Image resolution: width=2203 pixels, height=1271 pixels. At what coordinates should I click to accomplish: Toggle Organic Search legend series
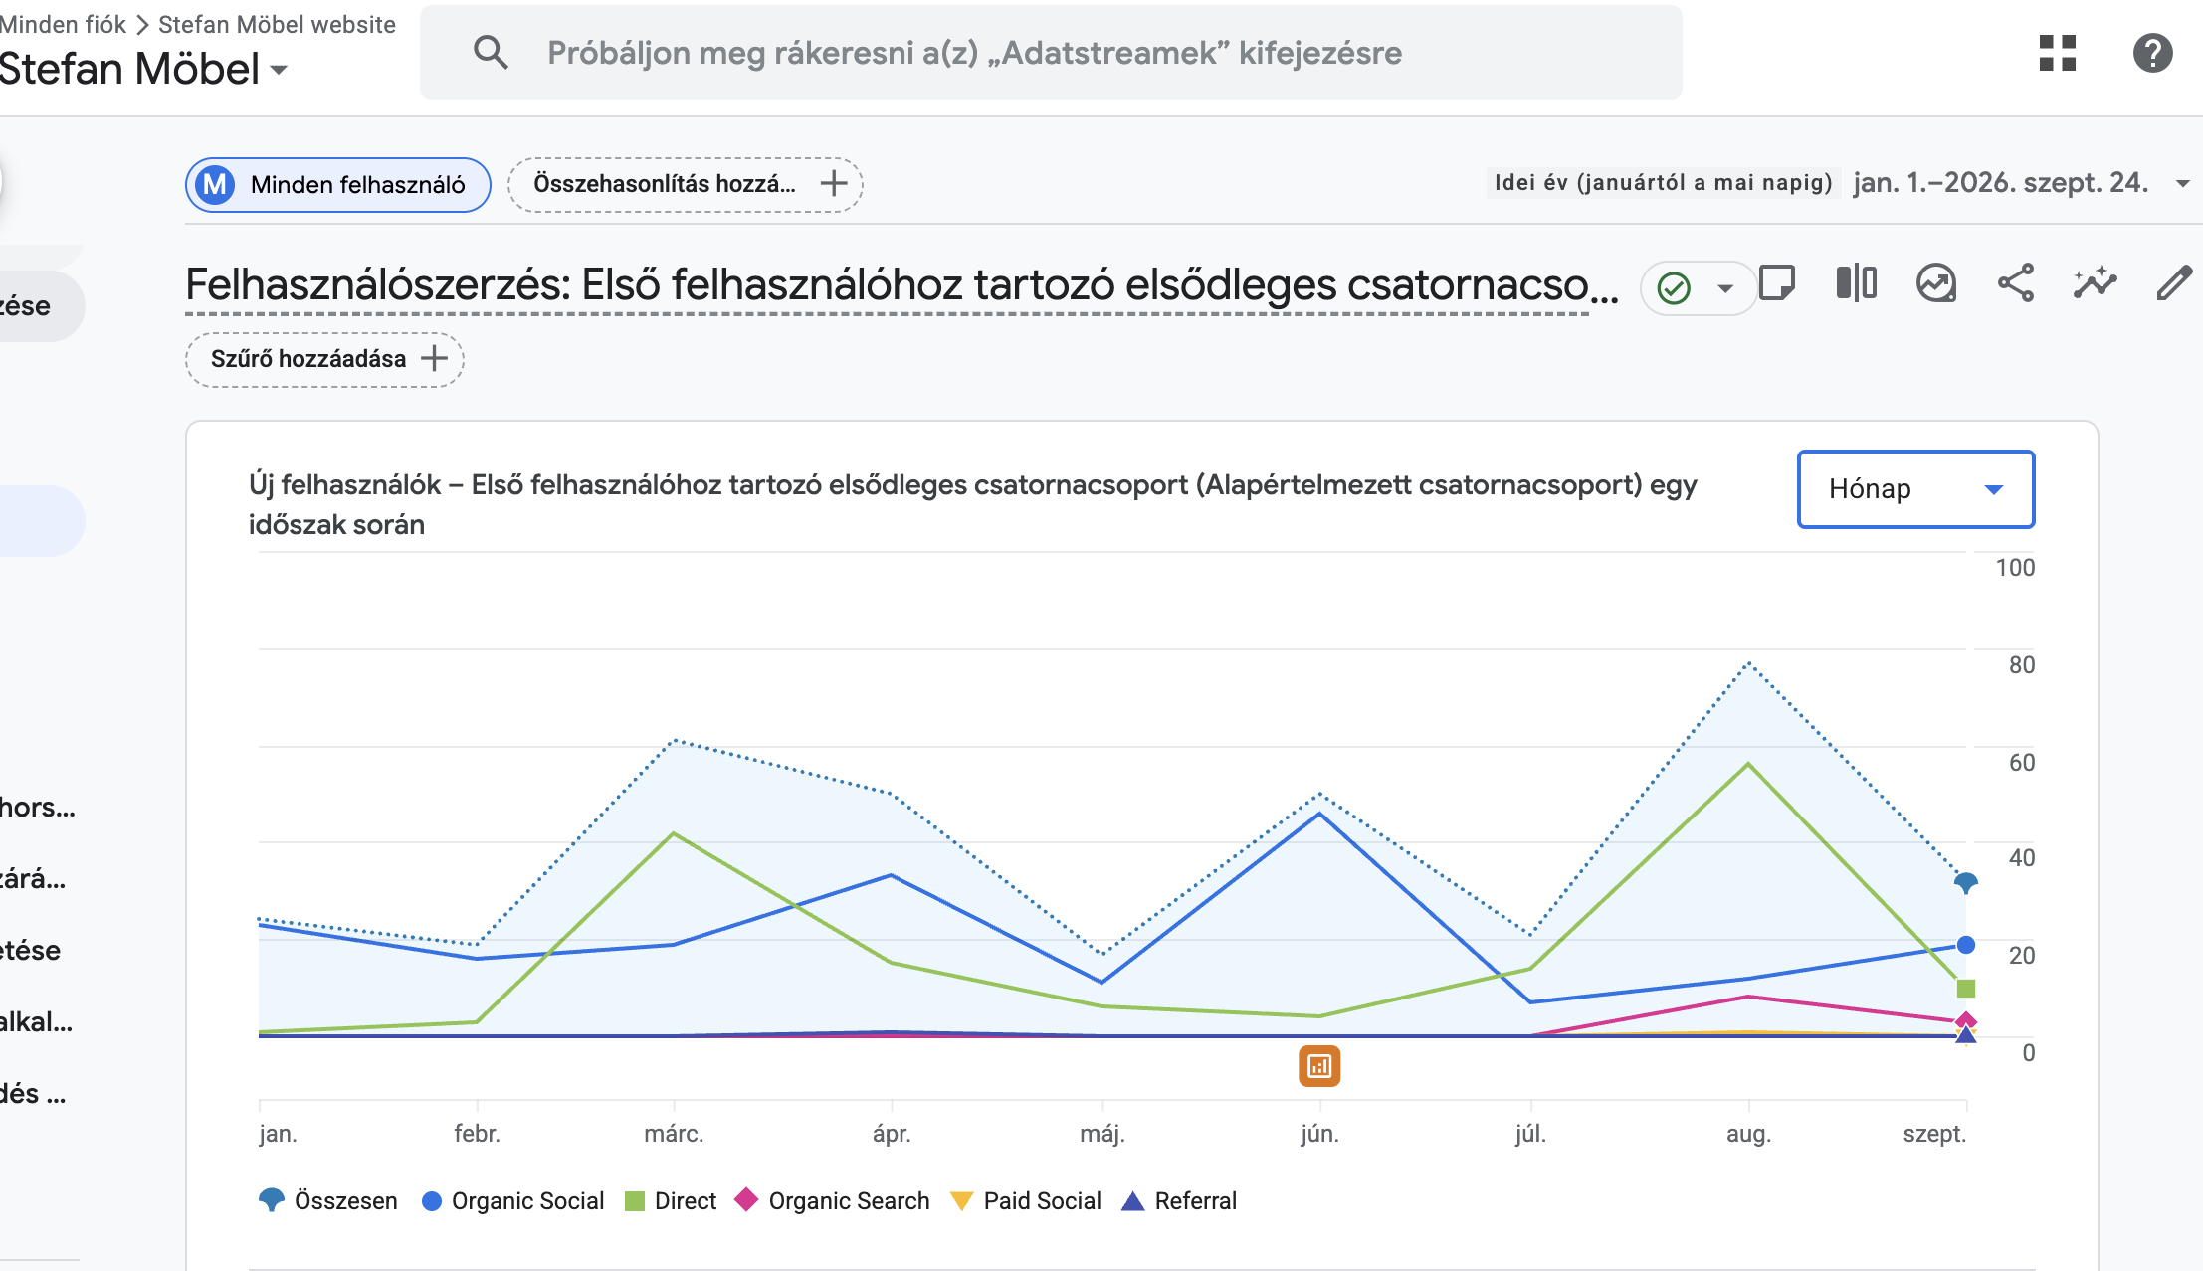tap(832, 1200)
